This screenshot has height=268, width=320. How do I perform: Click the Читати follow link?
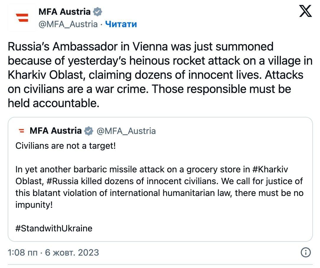(x=121, y=24)
